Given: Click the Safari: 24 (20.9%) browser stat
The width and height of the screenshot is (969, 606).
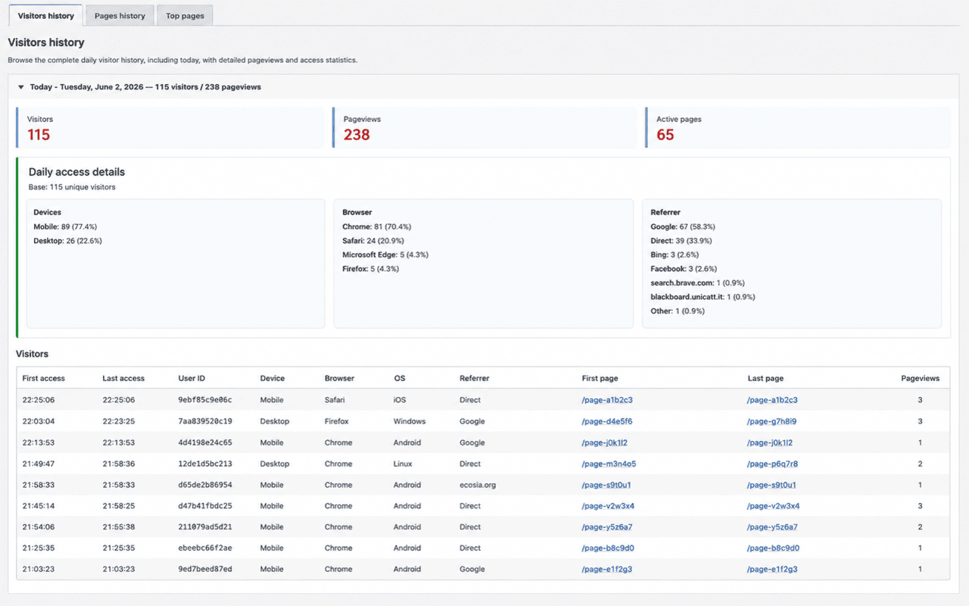Looking at the screenshot, I should pos(375,241).
